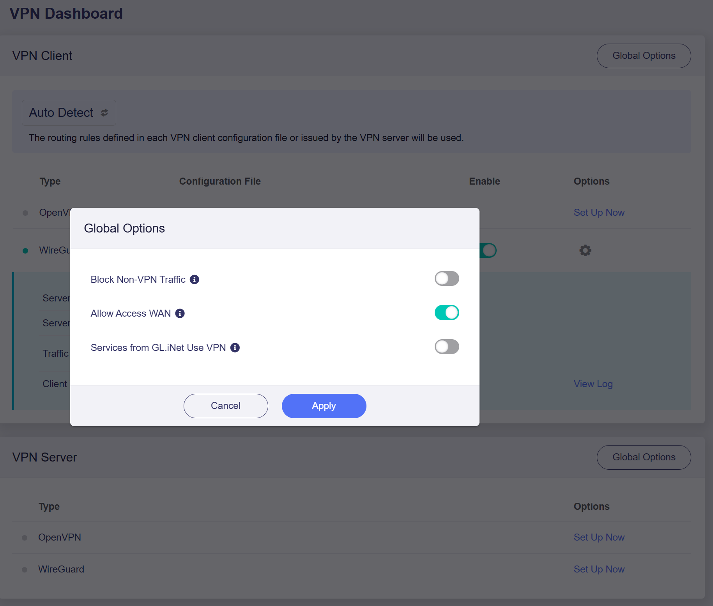Click the swap icon next to Auto Detect
The image size is (713, 606).
[104, 113]
